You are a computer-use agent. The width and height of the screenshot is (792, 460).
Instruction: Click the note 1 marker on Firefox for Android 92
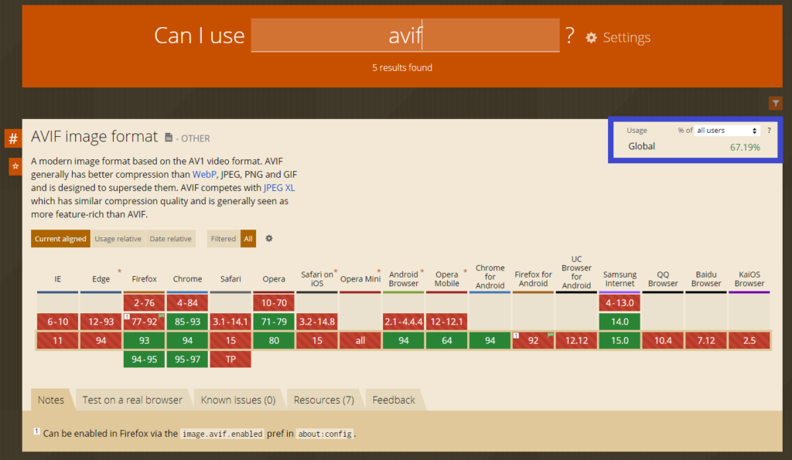516,336
